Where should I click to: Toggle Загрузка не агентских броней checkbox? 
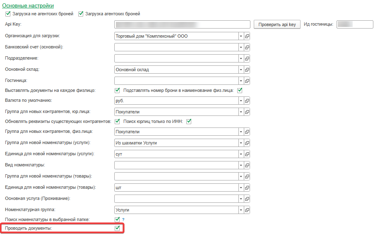pyautogui.click(x=8, y=14)
